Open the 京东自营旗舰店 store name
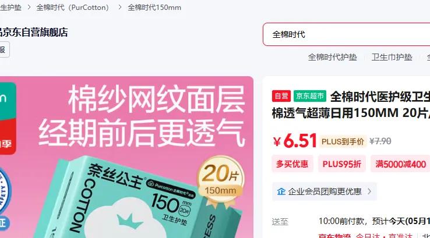 coord(34,33)
